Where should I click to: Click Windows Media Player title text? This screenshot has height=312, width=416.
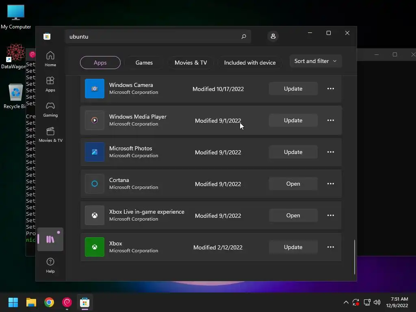click(138, 117)
